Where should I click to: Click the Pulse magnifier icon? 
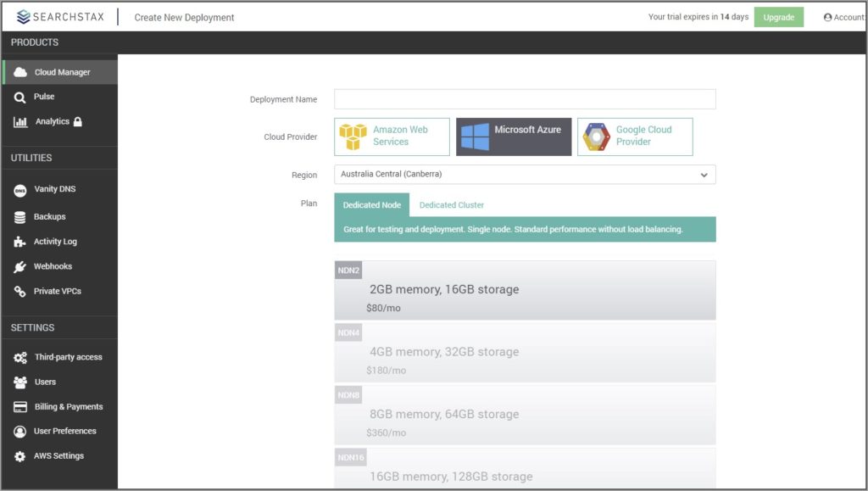[20, 98]
